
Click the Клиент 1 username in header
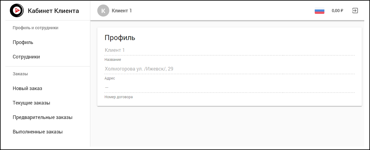(122, 11)
